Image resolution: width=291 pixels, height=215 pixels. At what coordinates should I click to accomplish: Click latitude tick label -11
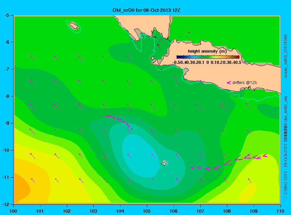[5, 177]
